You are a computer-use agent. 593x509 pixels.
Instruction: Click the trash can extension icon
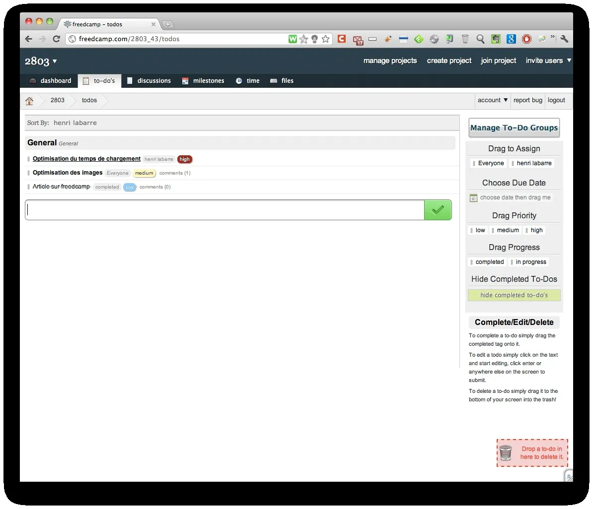click(465, 39)
